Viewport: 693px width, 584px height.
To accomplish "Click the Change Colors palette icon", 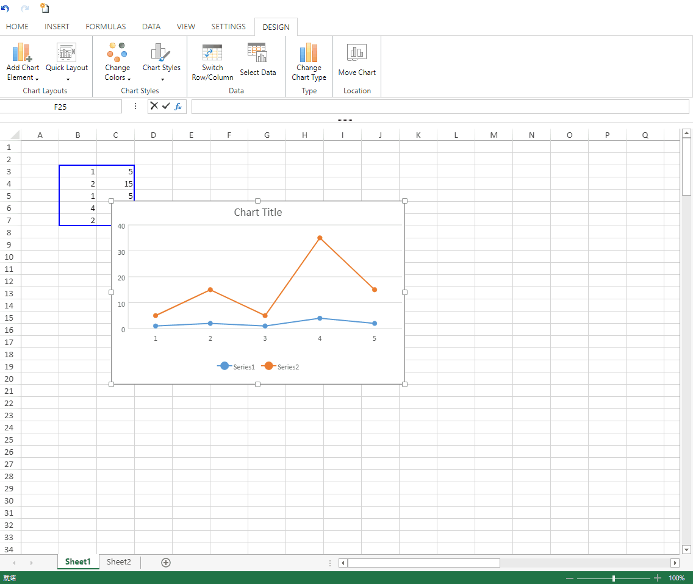I will pos(117,52).
